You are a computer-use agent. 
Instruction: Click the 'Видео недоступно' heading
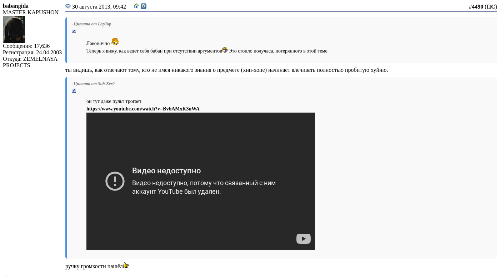[x=166, y=171]
